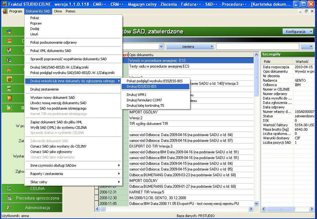Choose 'Drukuj formularz COM7'
The height and width of the screenshot is (219, 317).
tap(155, 100)
